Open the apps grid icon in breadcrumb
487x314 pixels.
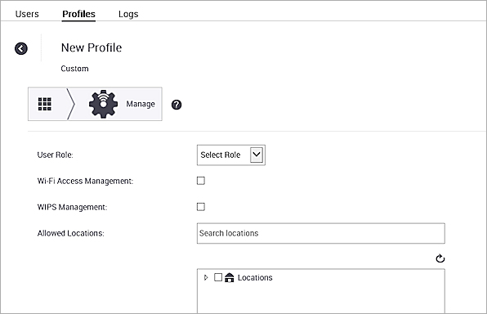45,104
